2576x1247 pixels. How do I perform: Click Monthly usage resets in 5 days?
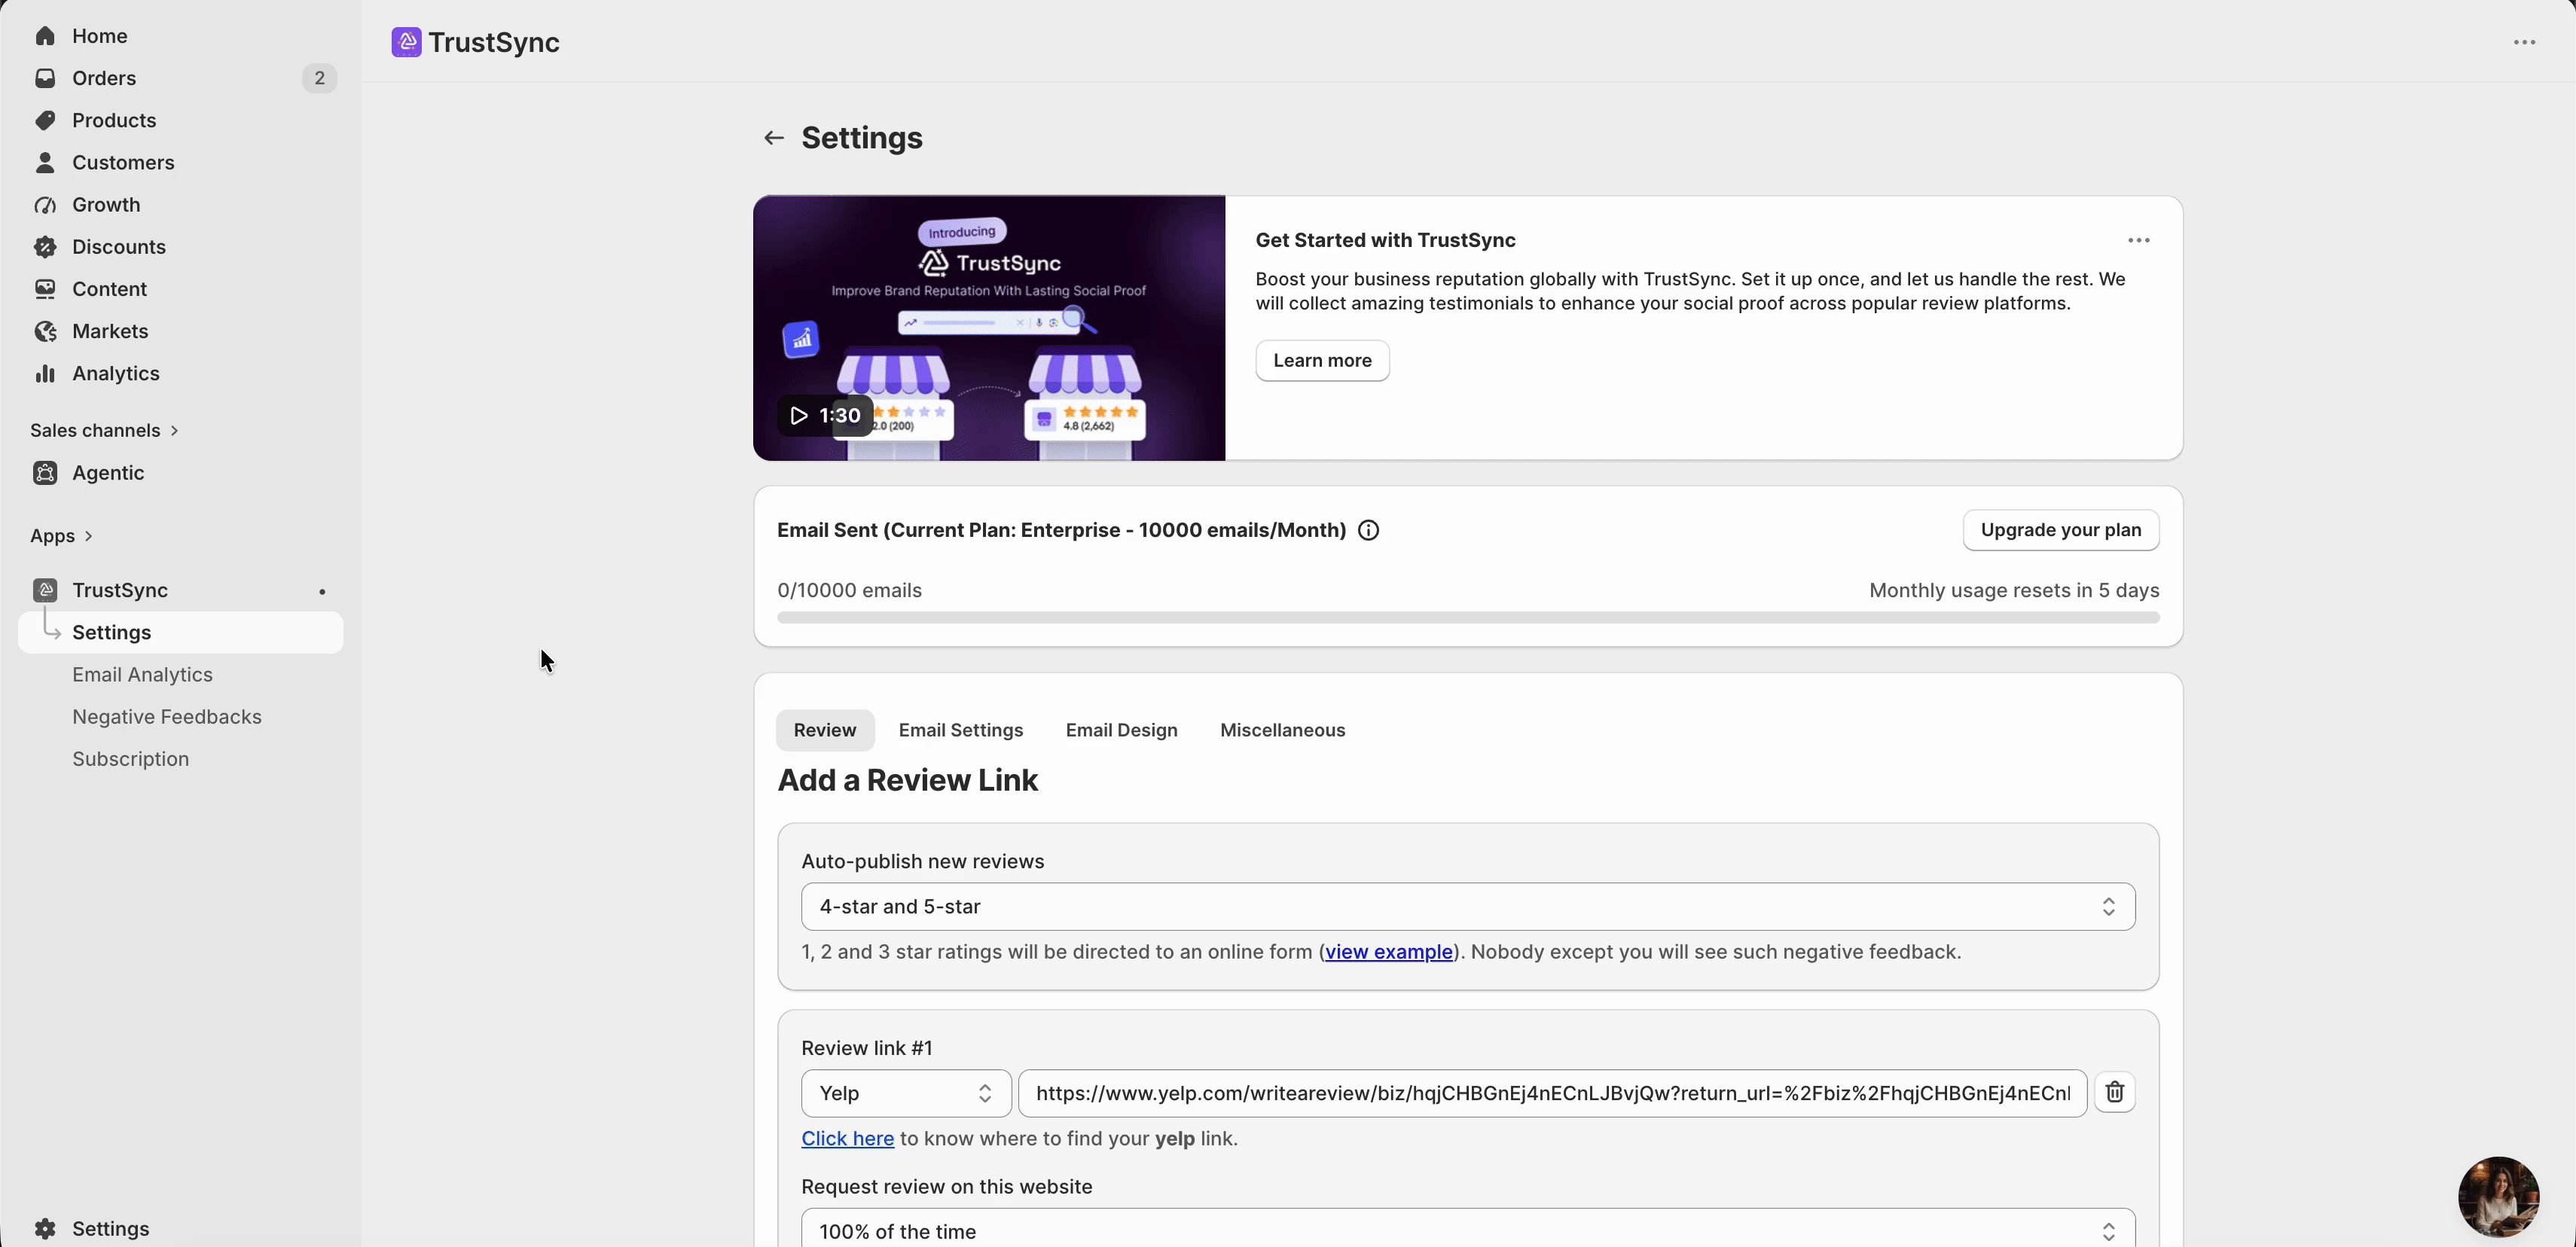tap(2014, 590)
